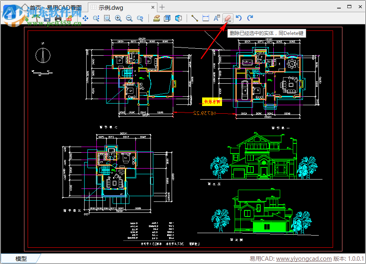Screen dimensions: 366x264
Task: Click the Zoom Out magnifier icon
Action: coord(129,18)
